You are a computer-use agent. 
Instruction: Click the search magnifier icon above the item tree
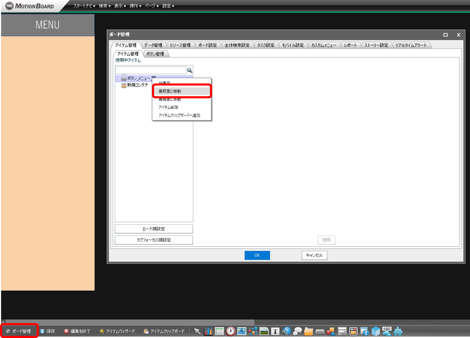click(190, 70)
